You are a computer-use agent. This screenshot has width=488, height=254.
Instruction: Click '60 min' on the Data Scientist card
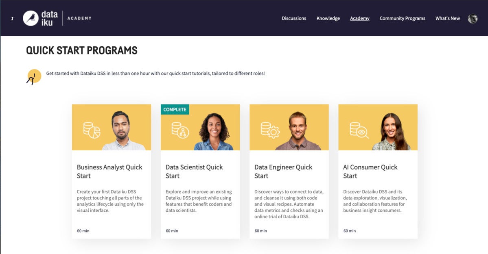[x=172, y=231]
